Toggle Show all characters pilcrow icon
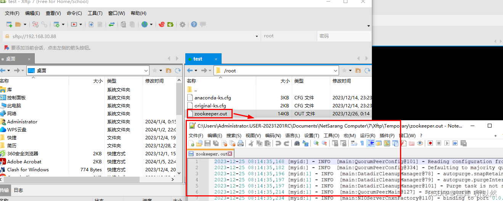This screenshot has width=503, height=201. (x=362, y=144)
